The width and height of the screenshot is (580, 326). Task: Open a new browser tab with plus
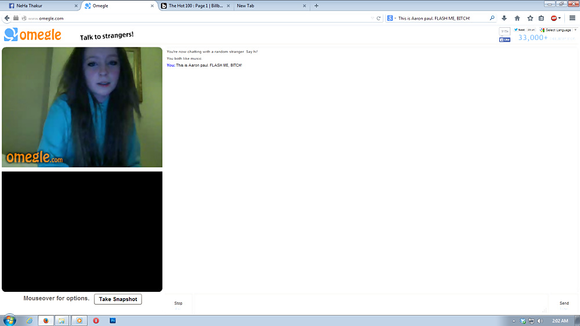tap(316, 6)
